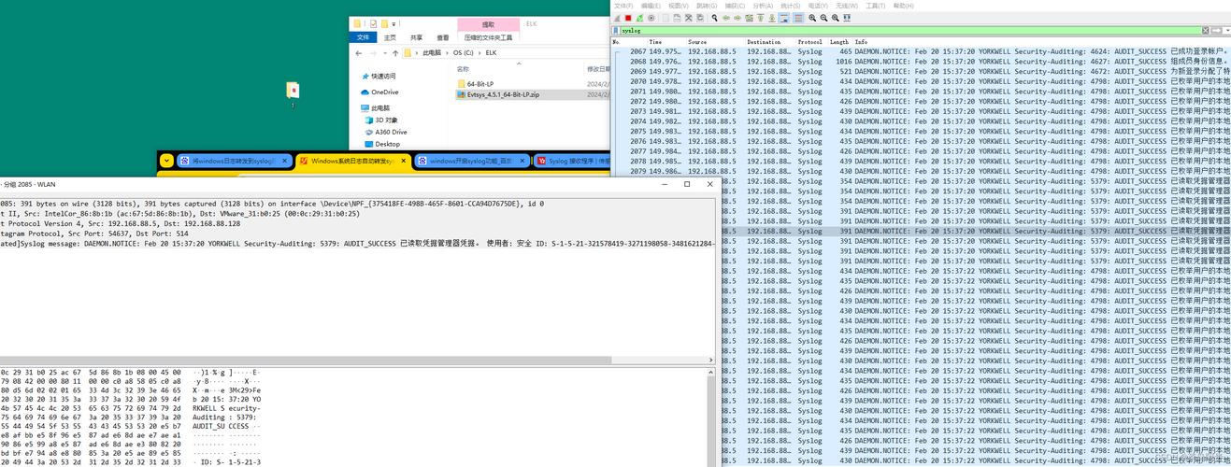This screenshot has width=1231, height=467.
Task: Open the 统计(S) menu in Wireshark
Action: (x=791, y=6)
